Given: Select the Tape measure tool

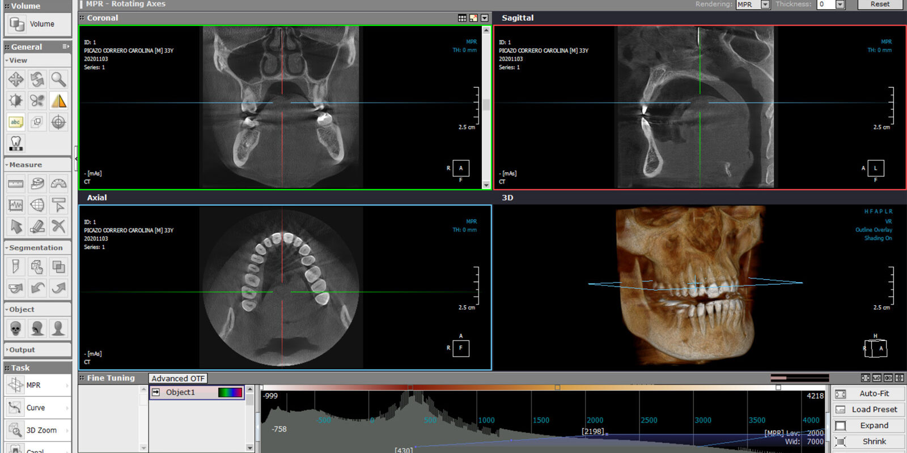Looking at the screenshot, I should [x=37, y=183].
